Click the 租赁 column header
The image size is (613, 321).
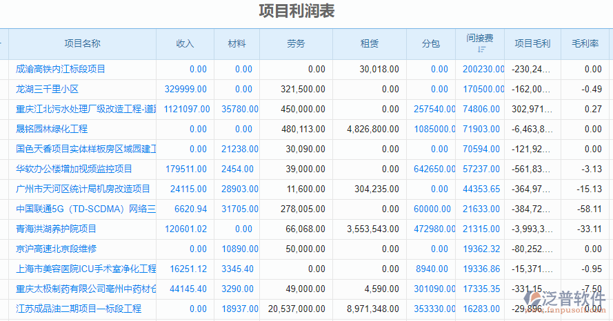[x=369, y=43]
